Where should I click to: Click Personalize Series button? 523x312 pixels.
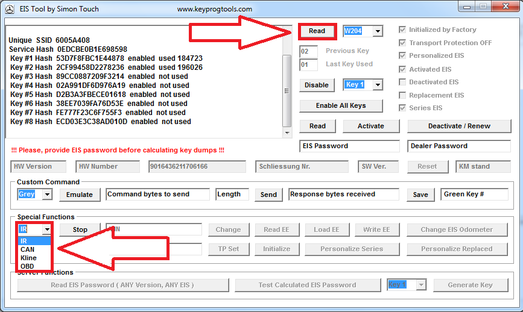click(352, 249)
